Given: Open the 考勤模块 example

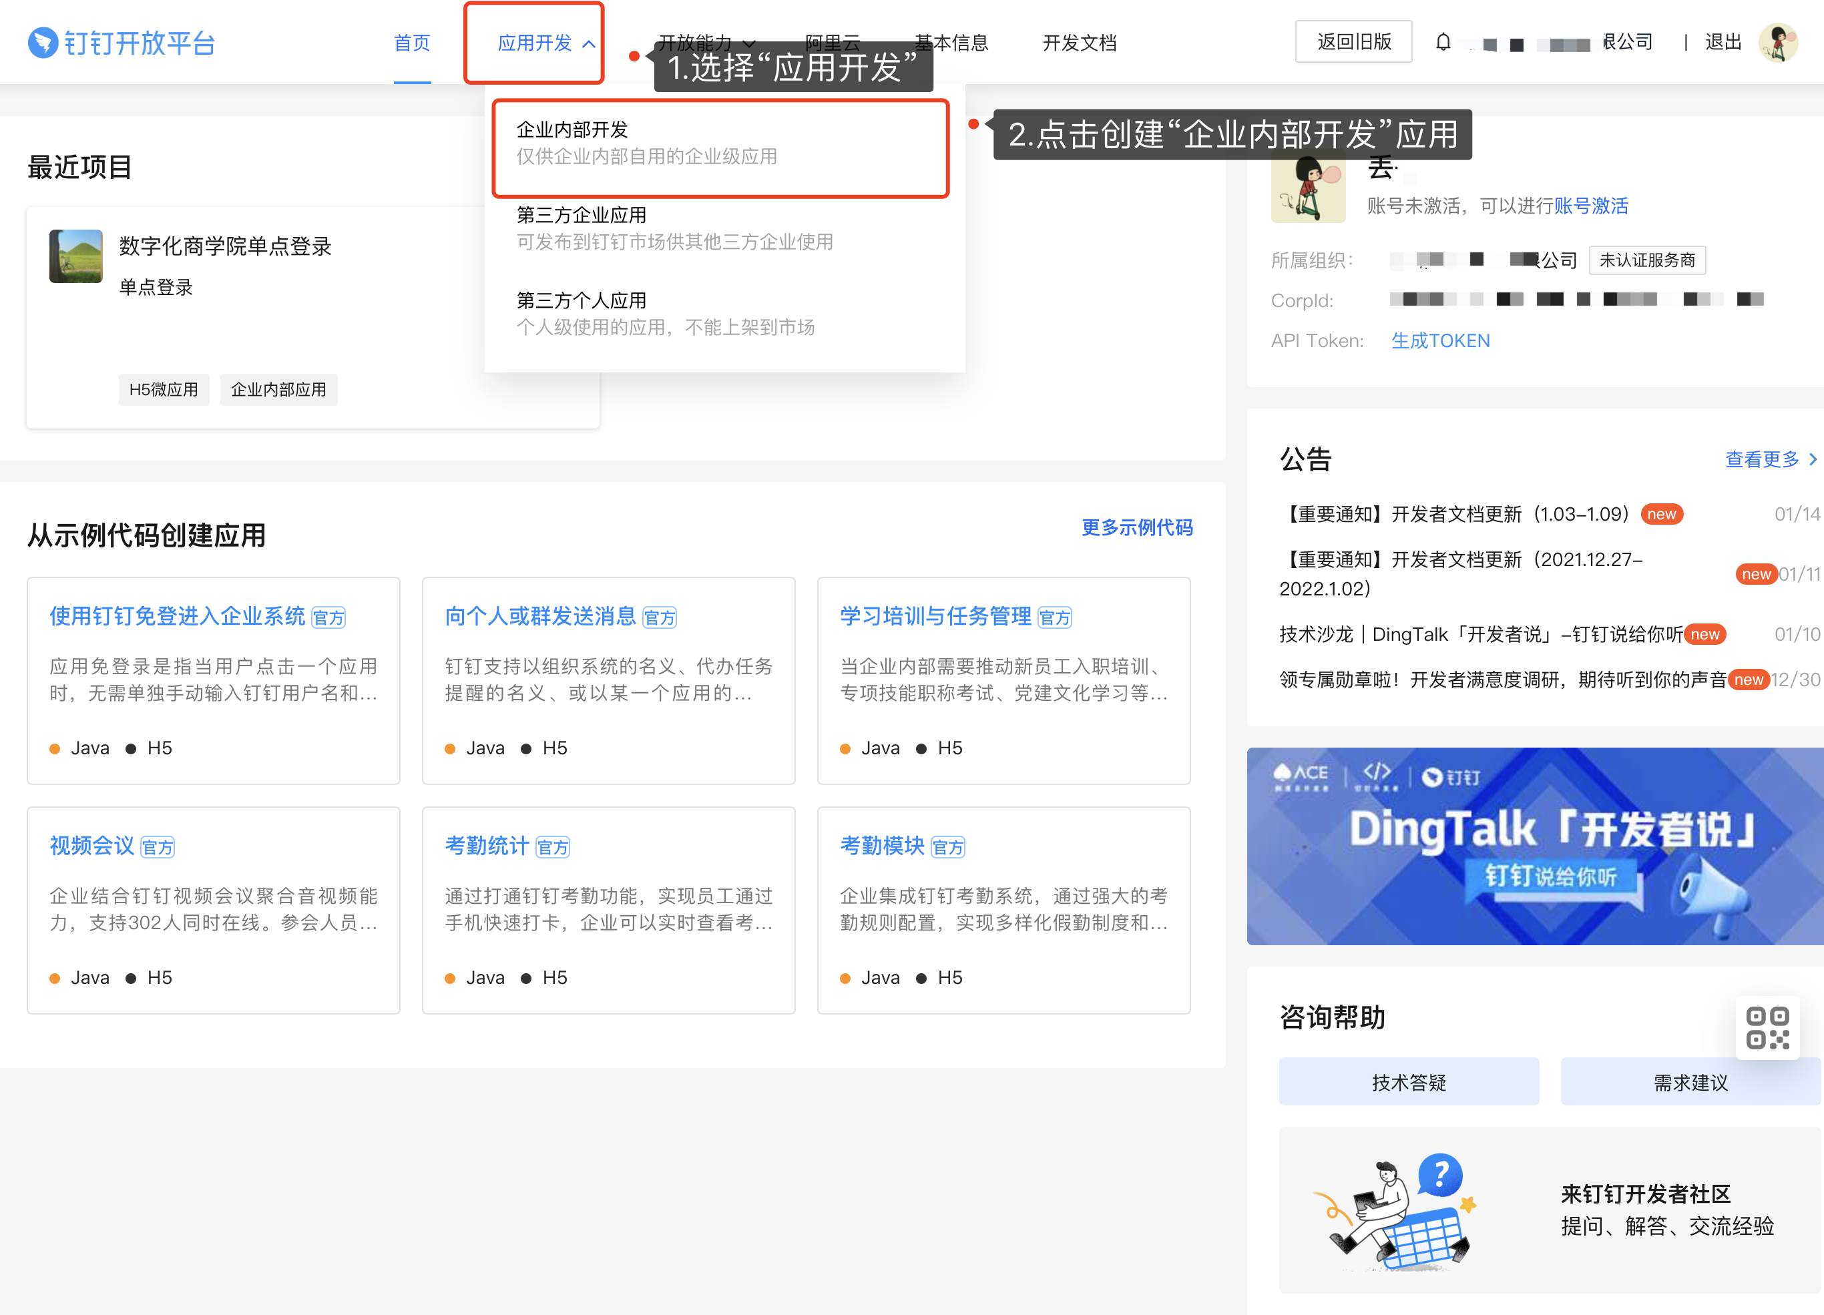Looking at the screenshot, I should click(882, 846).
